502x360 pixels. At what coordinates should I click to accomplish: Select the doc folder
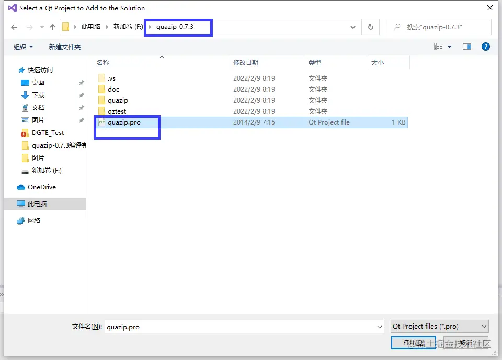click(113, 89)
